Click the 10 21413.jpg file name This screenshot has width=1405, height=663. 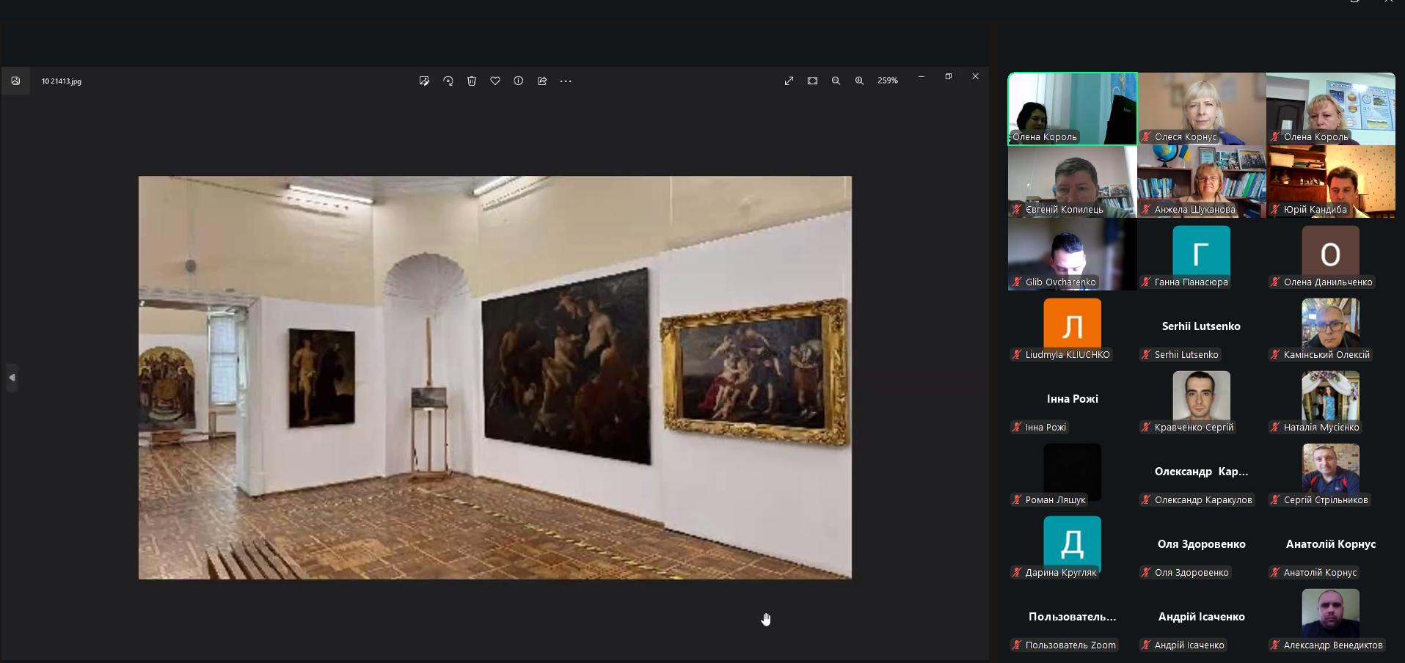tap(62, 81)
